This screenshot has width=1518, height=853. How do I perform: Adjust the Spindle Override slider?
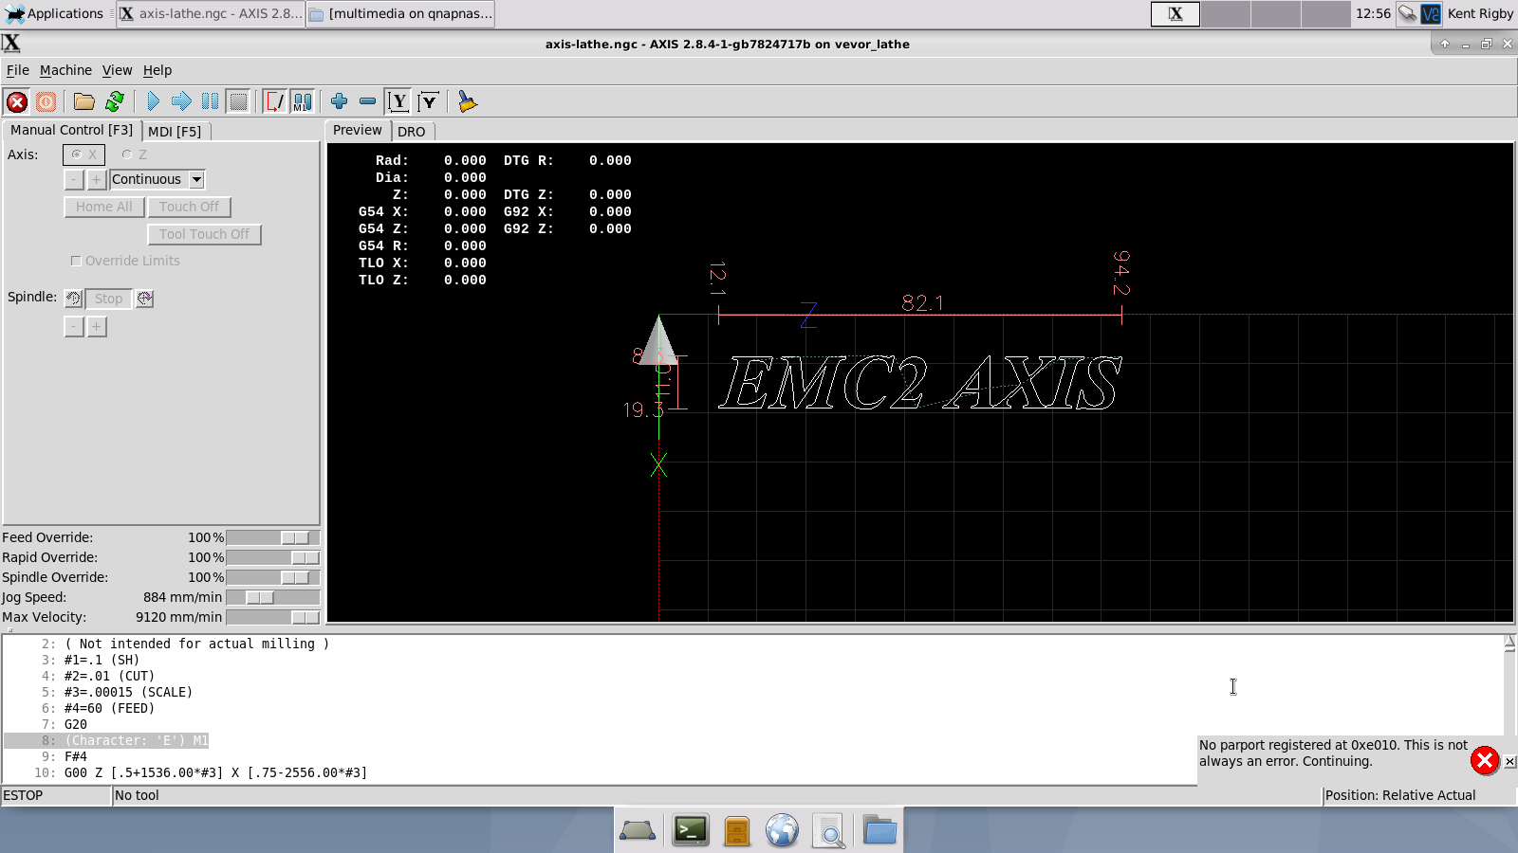click(x=273, y=577)
